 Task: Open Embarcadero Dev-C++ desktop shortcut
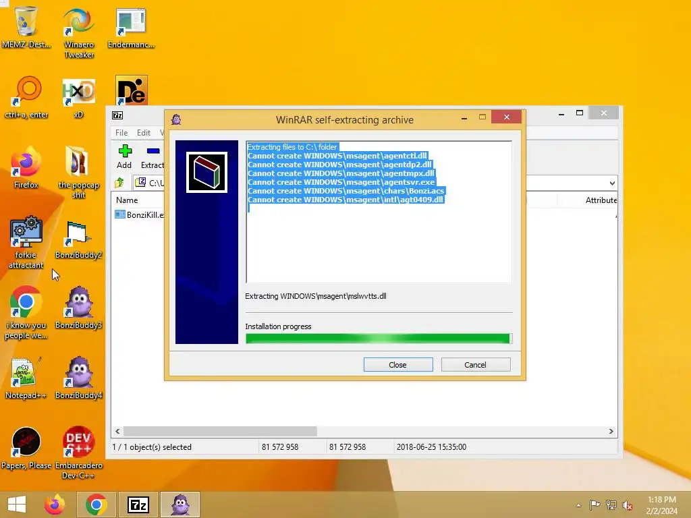click(78, 452)
